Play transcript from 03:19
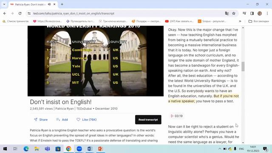 (x=177, y=116)
